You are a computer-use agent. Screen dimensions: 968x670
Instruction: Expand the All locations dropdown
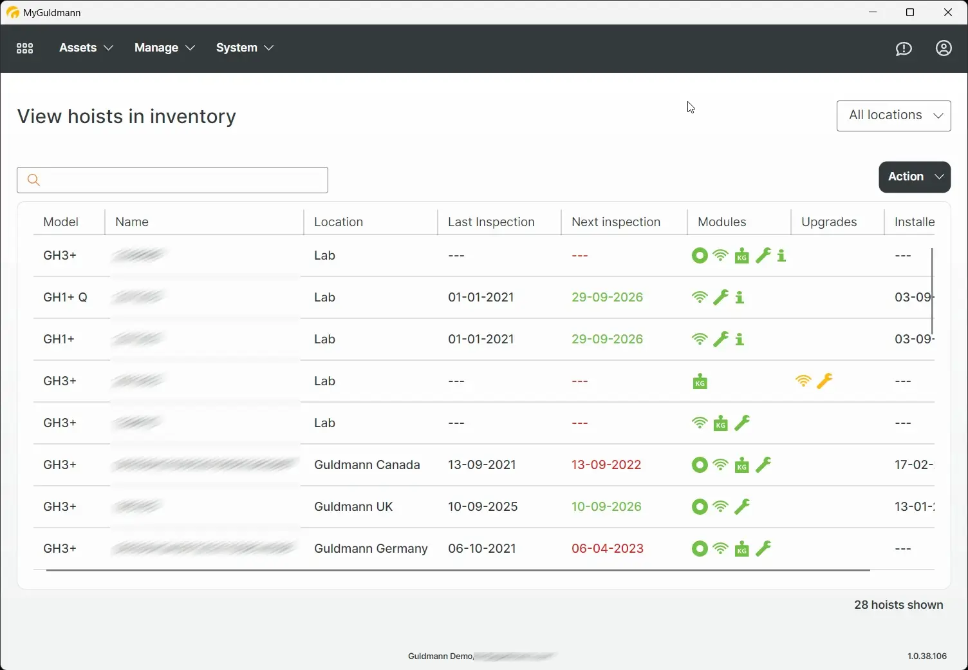[x=893, y=116]
